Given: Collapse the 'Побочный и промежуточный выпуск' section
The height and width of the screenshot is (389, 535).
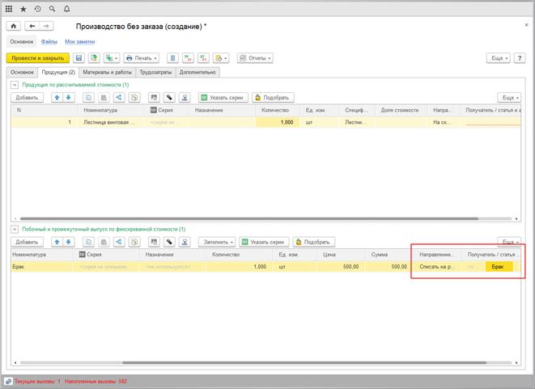Looking at the screenshot, I should [x=14, y=229].
